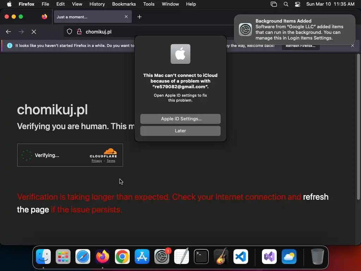Click the Apple ID Settings... button

coord(180,119)
